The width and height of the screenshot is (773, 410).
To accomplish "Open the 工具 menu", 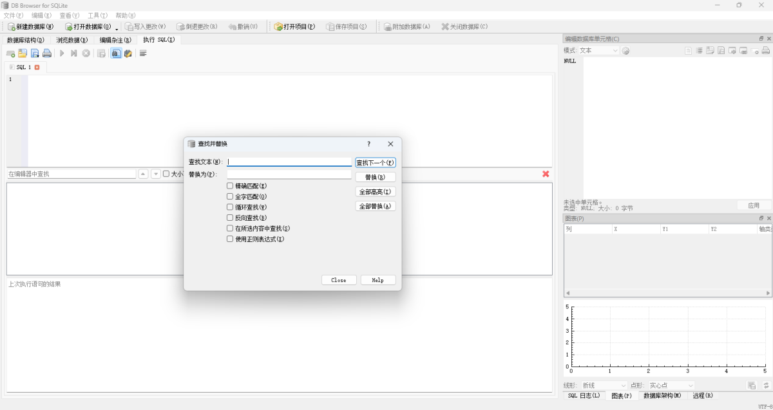I will [97, 15].
